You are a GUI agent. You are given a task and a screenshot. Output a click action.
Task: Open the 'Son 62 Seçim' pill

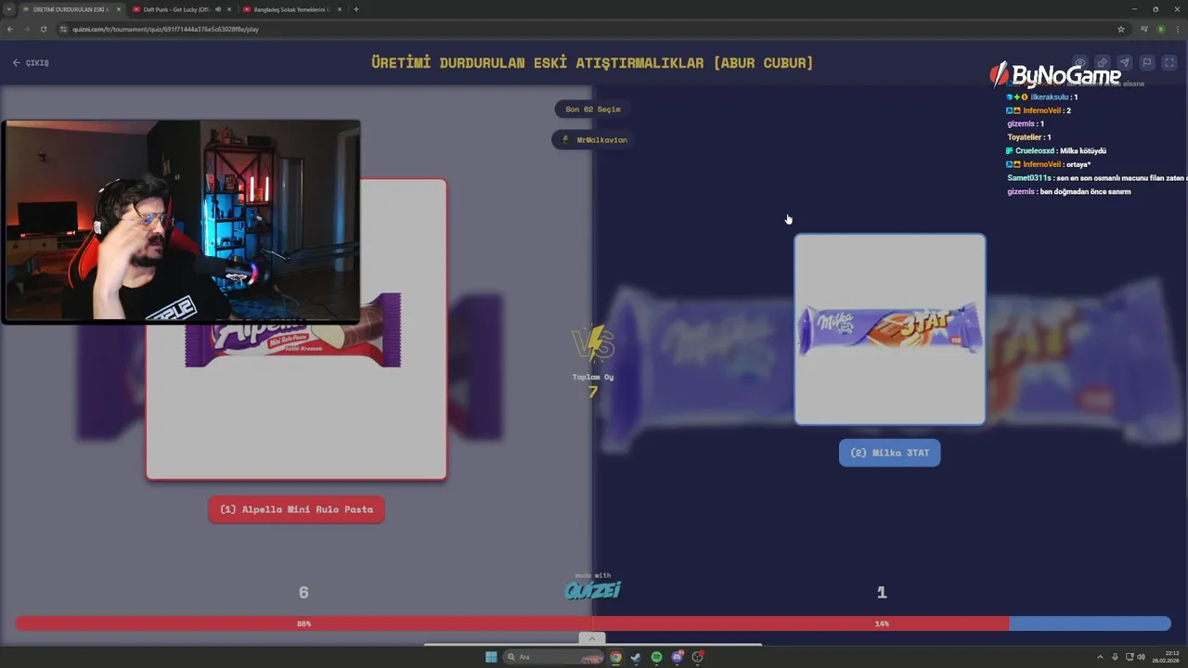pos(593,109)
